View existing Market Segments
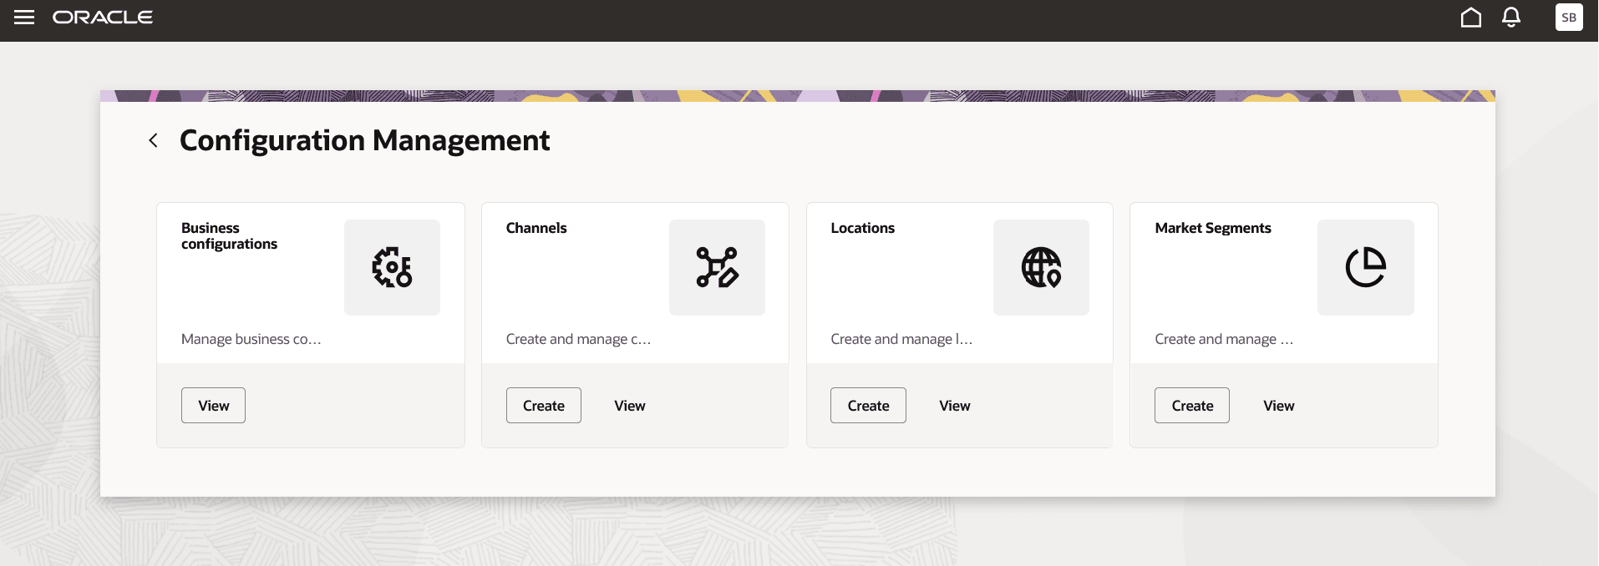 (1278, 405)
